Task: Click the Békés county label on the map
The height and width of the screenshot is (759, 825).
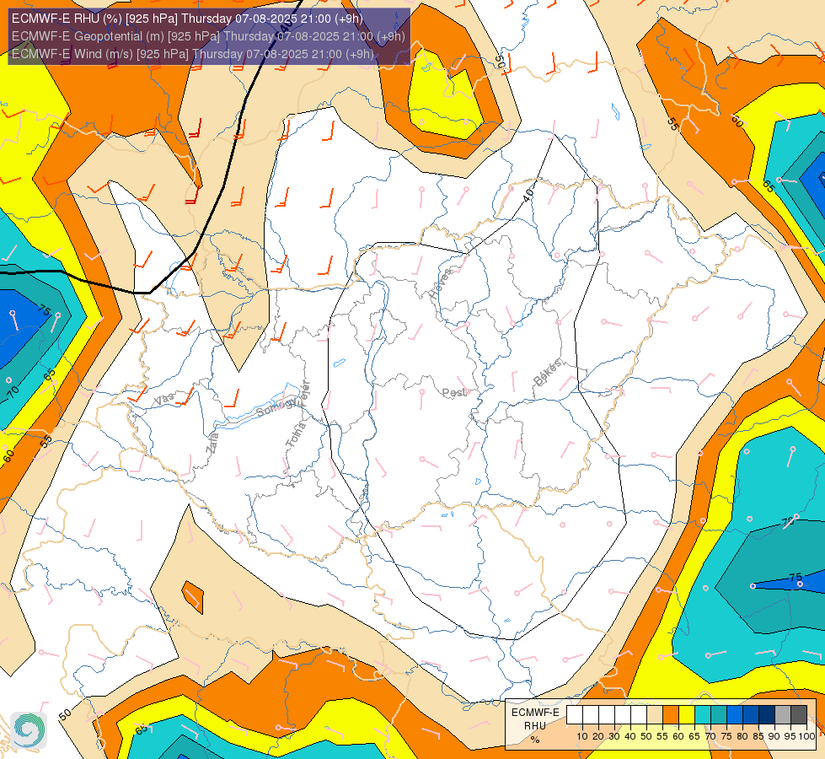Action: pos(548,373)
